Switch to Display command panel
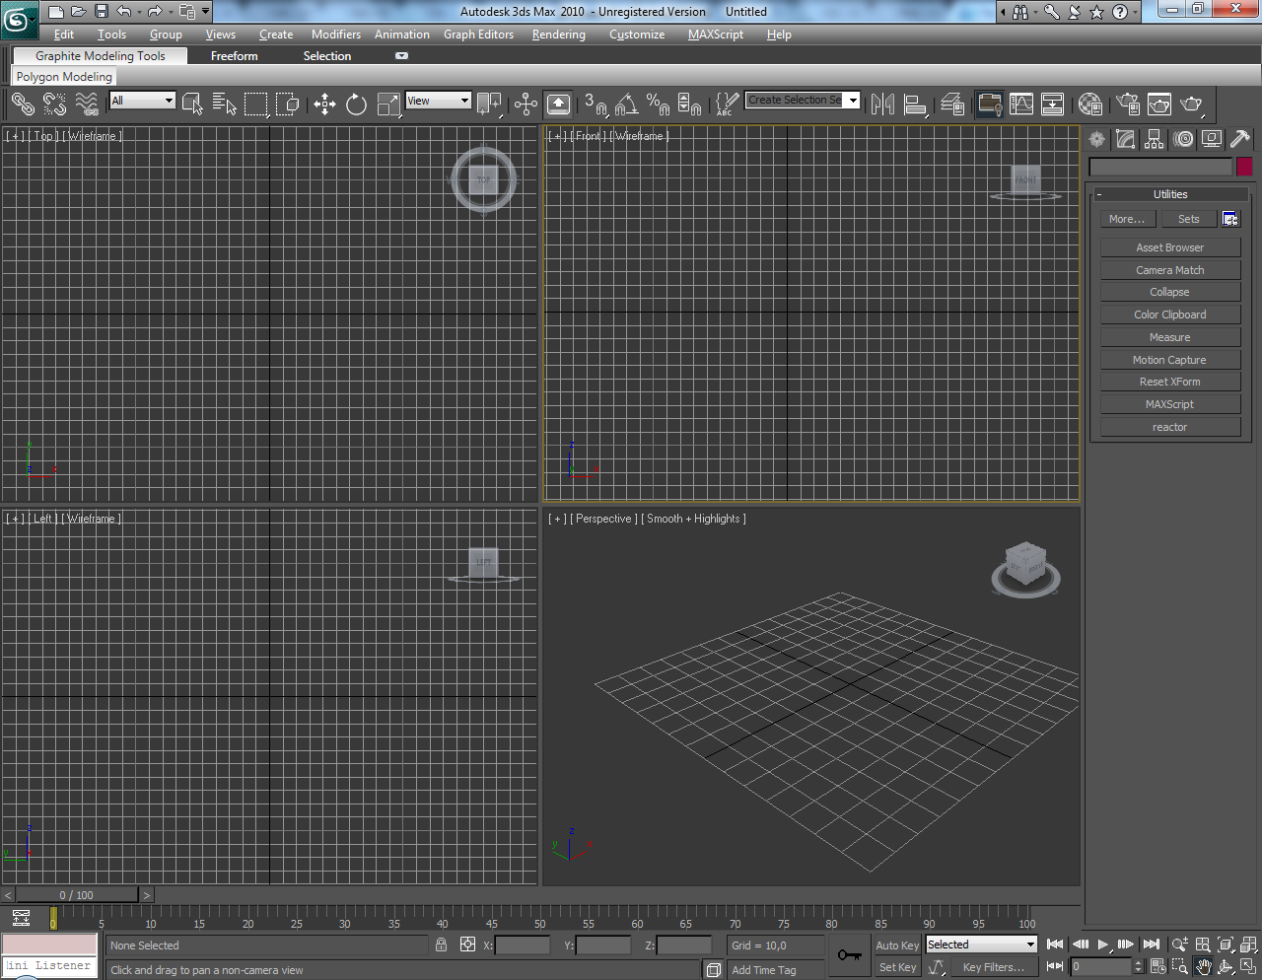This screenshot has width=1262, height=980. click(1212, 140)
